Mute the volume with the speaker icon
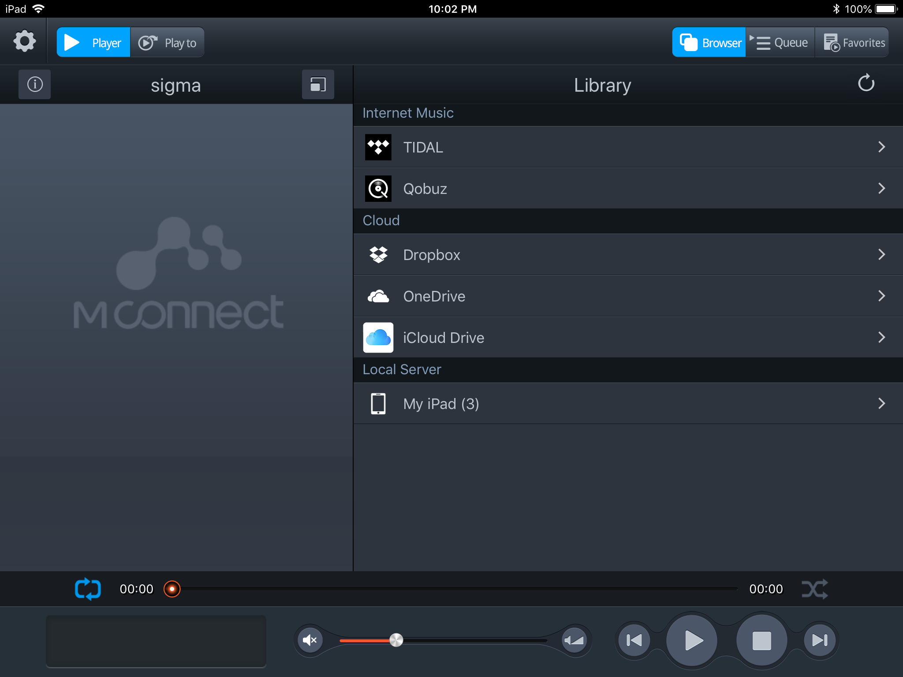The width and height of the screenshot is (903, 677). point(310,640)
